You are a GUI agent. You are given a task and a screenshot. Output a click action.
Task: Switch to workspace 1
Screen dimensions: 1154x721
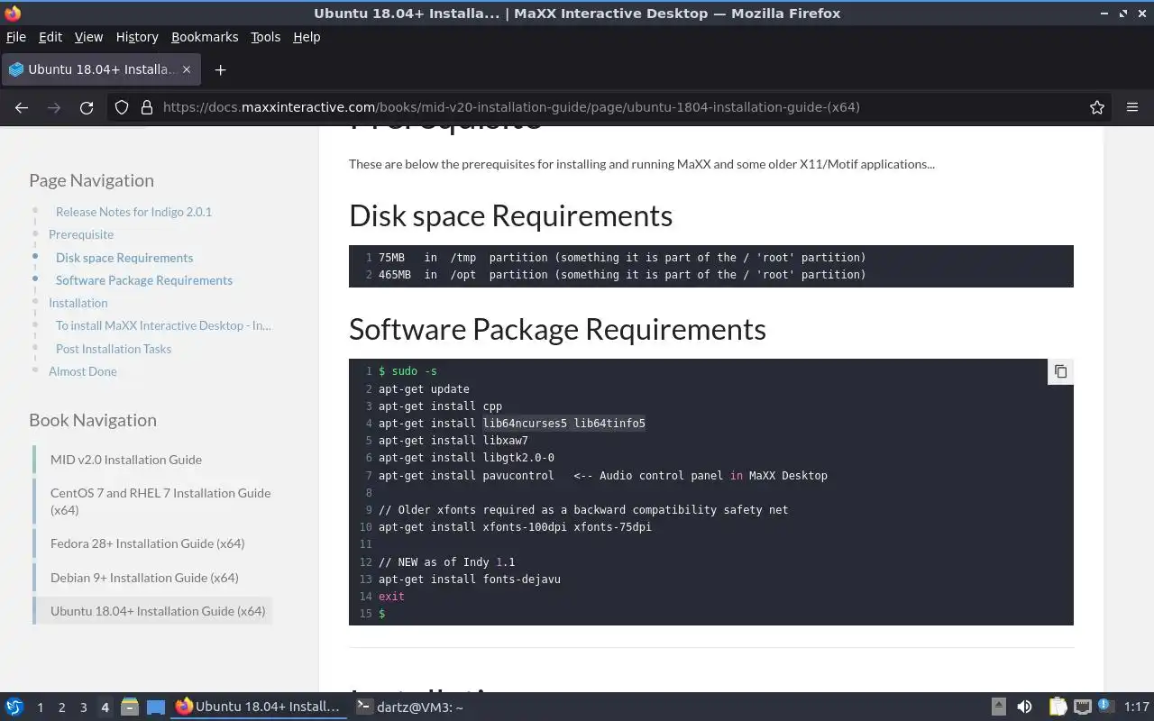pos(40,707)
